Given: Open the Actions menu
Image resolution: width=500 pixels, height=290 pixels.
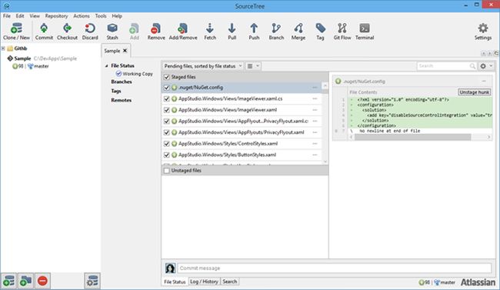Looking at the screenshot, I should pos(82,16).
